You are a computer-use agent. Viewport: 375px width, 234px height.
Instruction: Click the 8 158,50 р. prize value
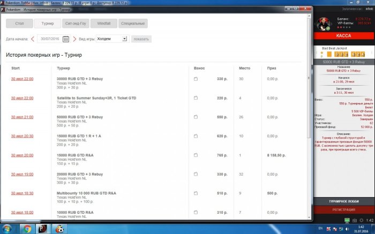point(276,155)
